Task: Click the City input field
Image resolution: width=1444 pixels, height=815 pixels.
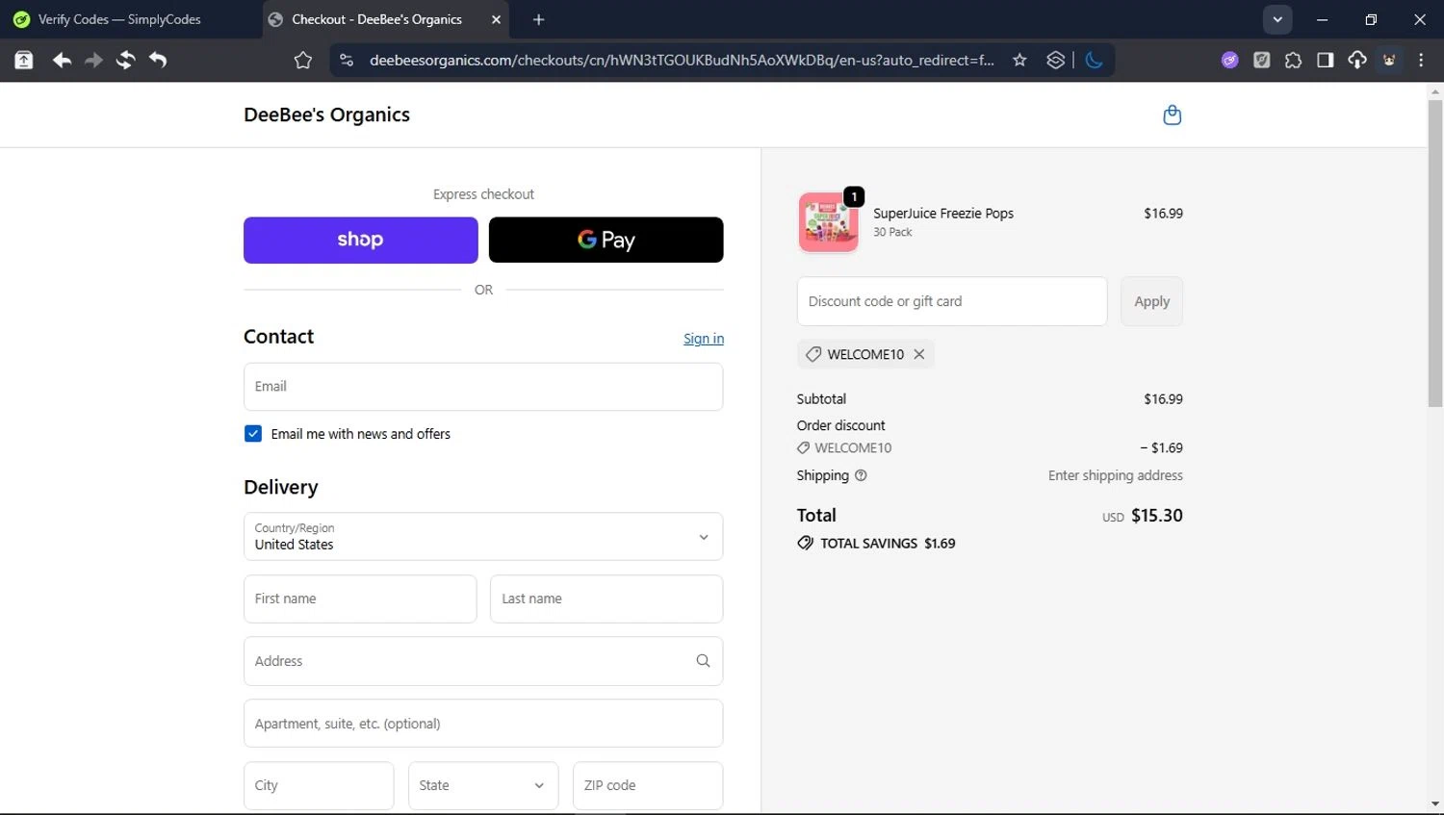Action: 319,786
